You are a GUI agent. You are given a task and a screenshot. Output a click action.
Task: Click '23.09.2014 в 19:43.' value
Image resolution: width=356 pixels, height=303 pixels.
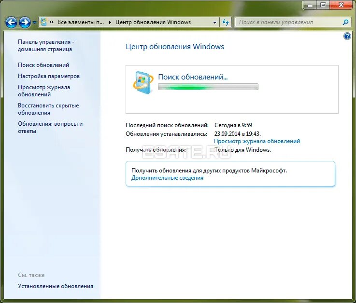(x=238, y=133)
